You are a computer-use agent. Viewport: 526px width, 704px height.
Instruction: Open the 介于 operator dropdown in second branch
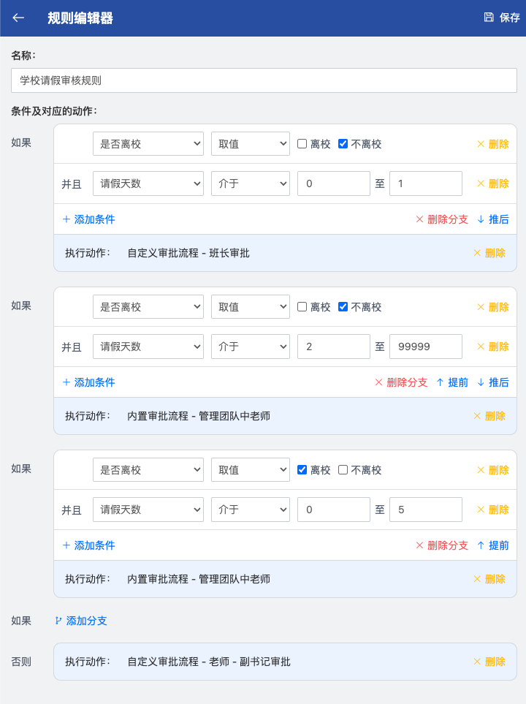coord(251,347)
